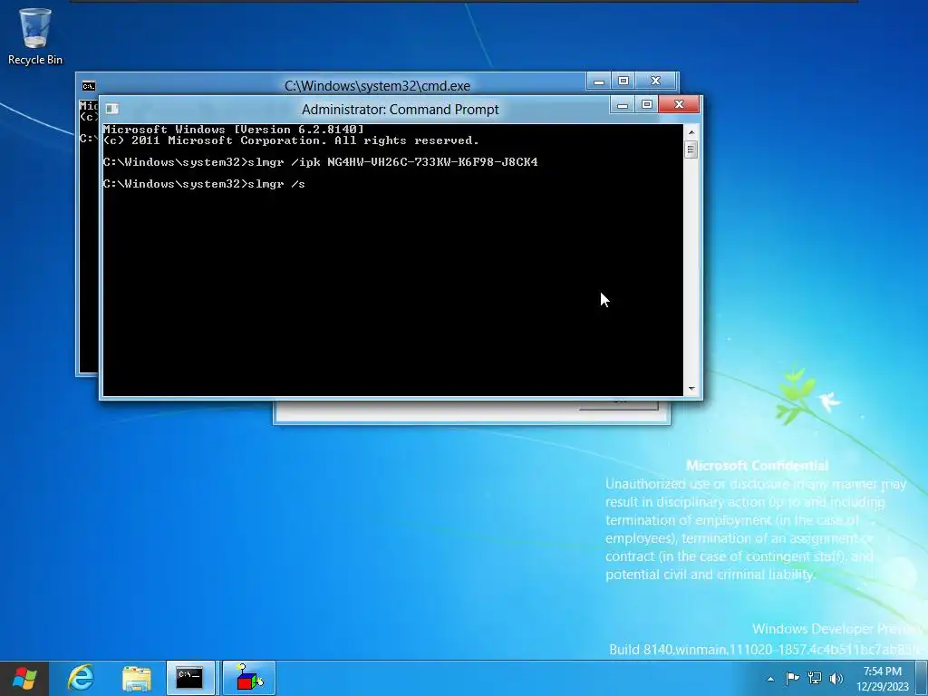This screenshot has width=928, height=696.
Task: Click the 12/29/2023 date in the tray
Action: [x=882, y=687]
